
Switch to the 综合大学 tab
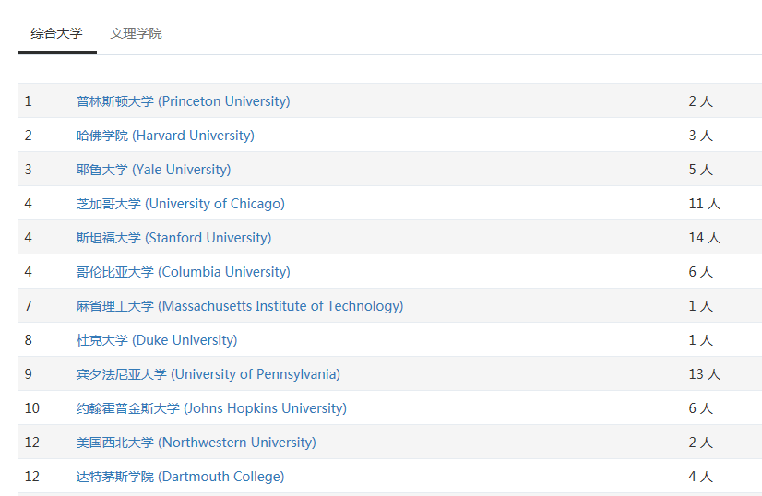pos(57,33)
